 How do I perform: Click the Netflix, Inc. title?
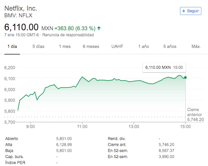point(21,8)
